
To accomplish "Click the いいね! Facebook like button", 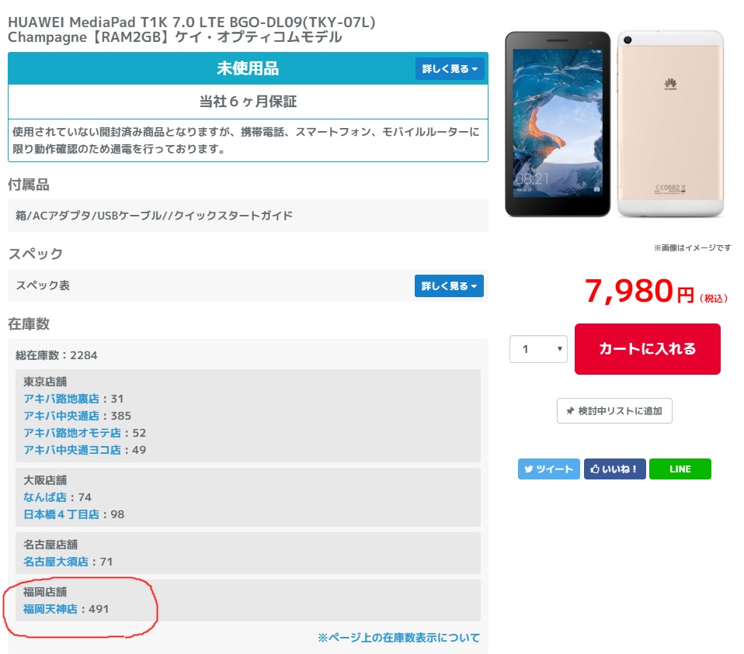I will [x=614, y=469].
